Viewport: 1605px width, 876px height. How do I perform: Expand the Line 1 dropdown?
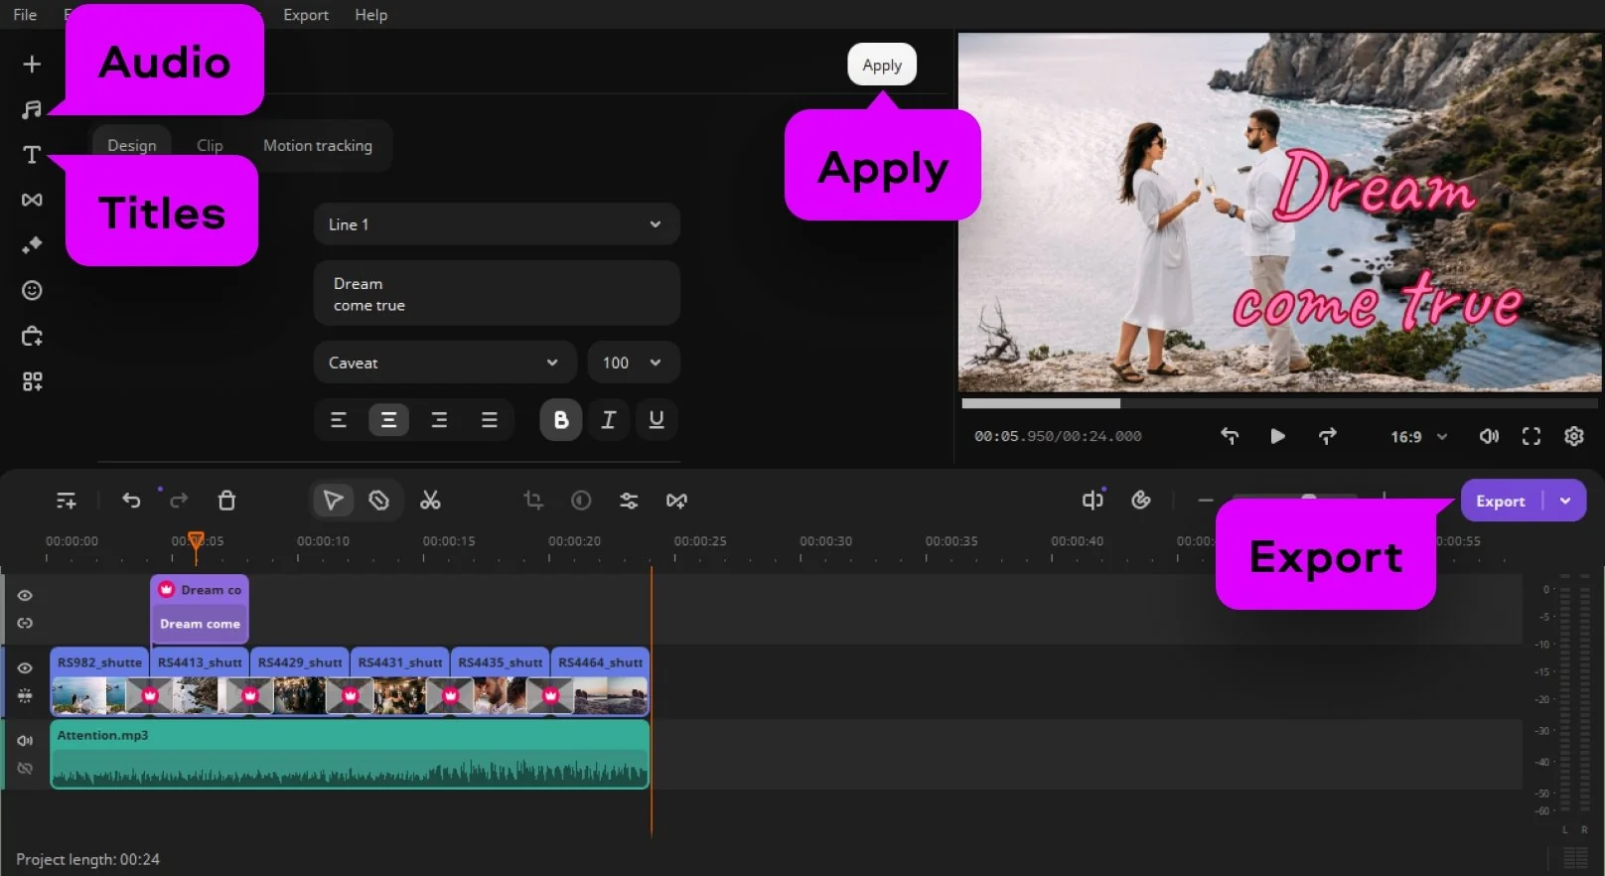497,224
